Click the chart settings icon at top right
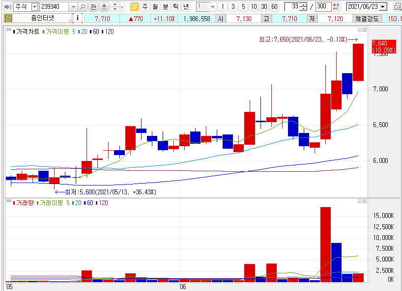This screenshot has height=291, width=402. pyautogui.click(x=398, y=7)
